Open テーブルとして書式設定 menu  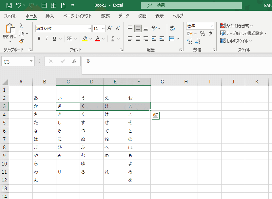243,33
